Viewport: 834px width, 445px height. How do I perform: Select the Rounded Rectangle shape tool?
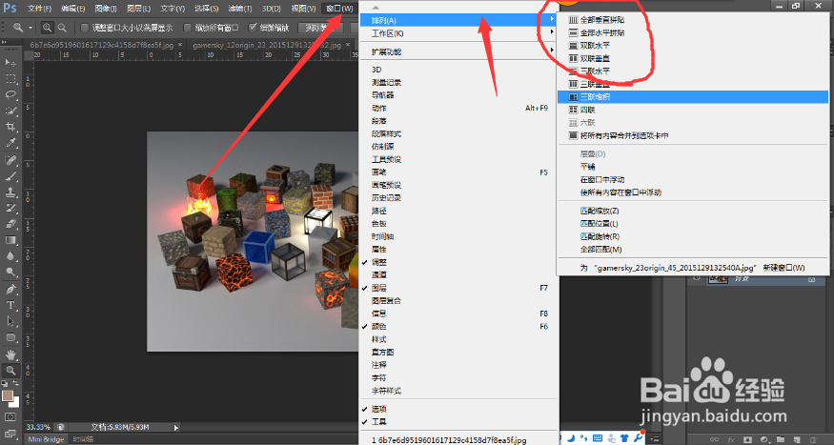10,337
